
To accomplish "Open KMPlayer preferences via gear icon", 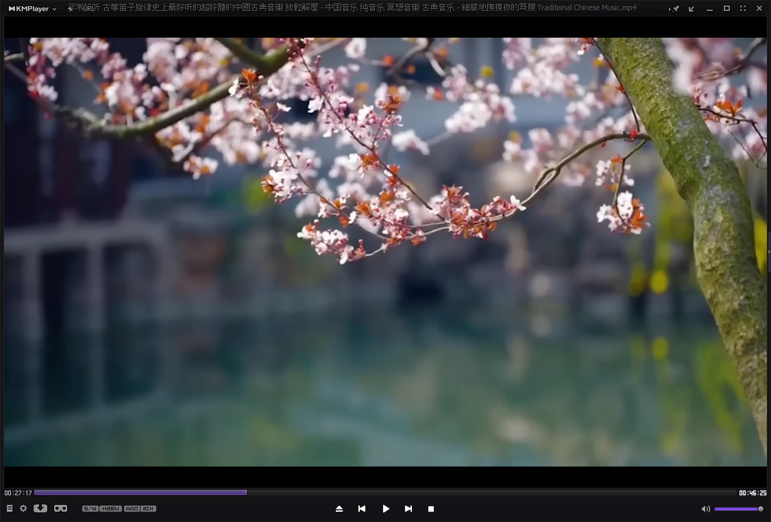I will [23, 508].
